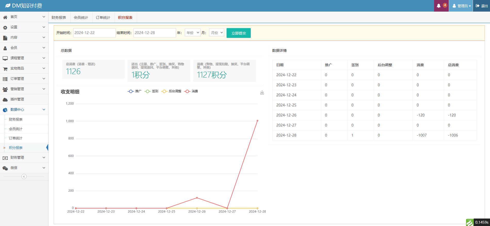Image resolution: width=490 pixels, height=226 pixels.
Task: Toggle the 后台调整 legend color marker
Action: pyautogui.click(x=164, y=91)
